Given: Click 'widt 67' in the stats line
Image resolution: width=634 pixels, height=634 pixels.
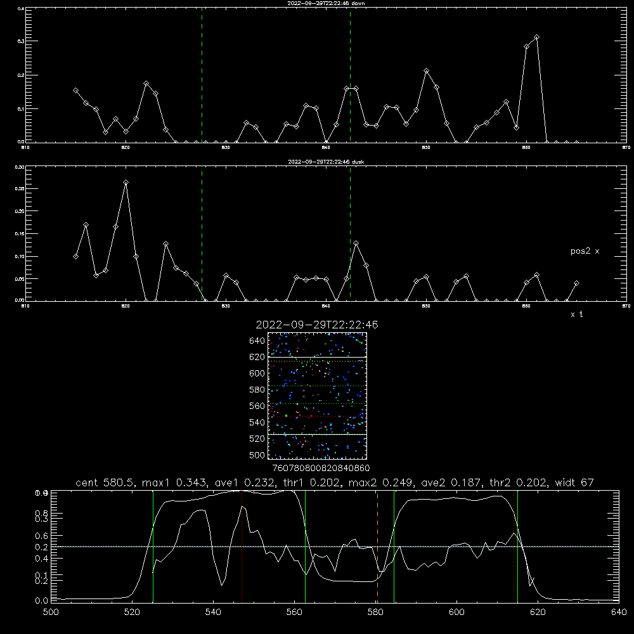Looking at the screenshot, I should (574, 482).
